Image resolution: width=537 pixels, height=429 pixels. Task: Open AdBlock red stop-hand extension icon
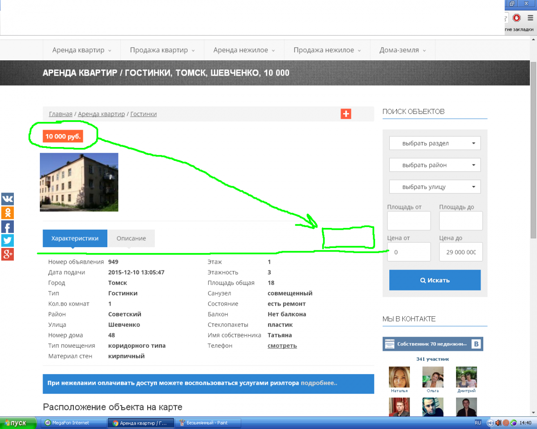coord(516,18)
